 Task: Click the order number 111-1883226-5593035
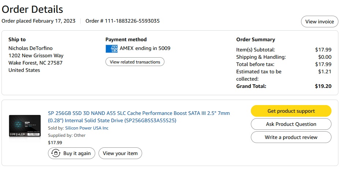tap(132, 21)
